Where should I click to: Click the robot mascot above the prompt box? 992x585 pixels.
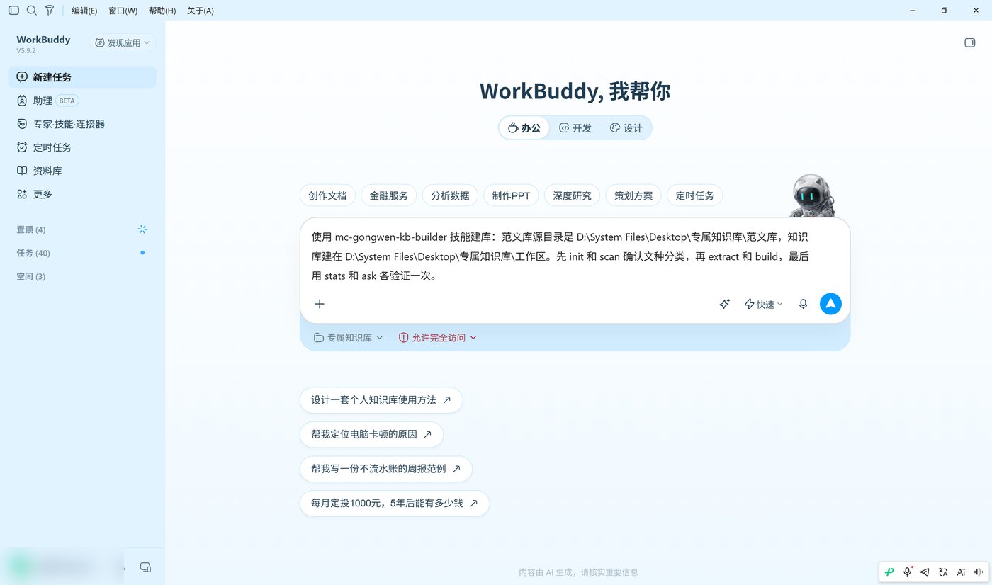point(812,195)
